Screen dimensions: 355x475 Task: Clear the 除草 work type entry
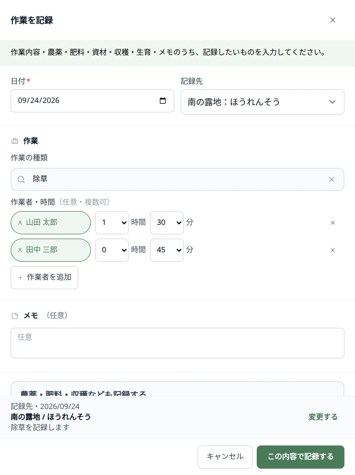tap(332, 179)
